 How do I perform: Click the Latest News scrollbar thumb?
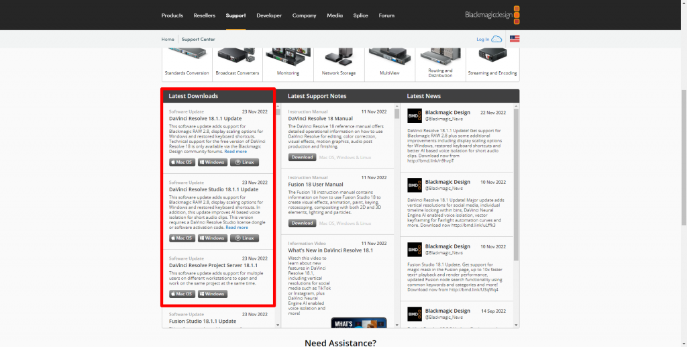[x=516, y=185]
